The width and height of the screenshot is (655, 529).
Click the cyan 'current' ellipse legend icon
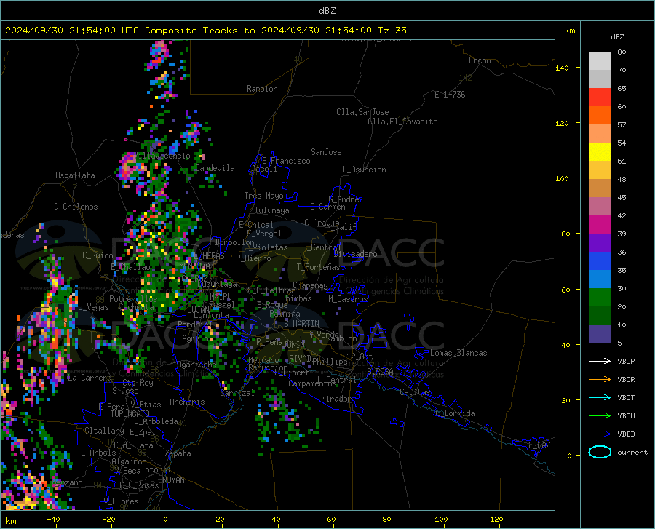[600, 452]
